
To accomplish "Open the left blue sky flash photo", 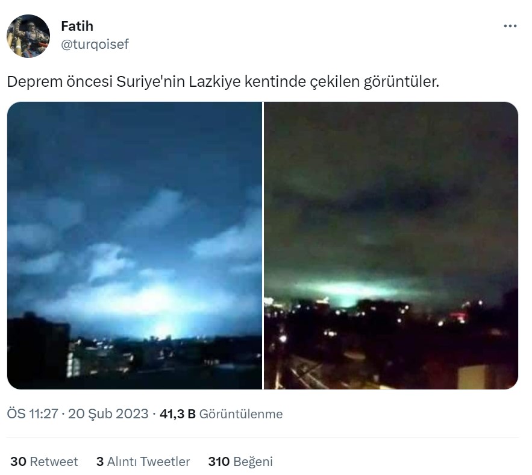I will click(x=135, y=245).
